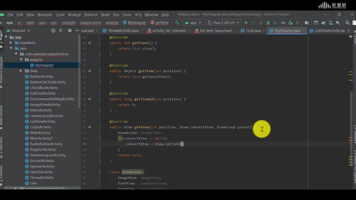Image resolution: width=356 pixels, height=200 pixels.
Task: Expand the manifests folder arrow
Action: coord(11,43)
